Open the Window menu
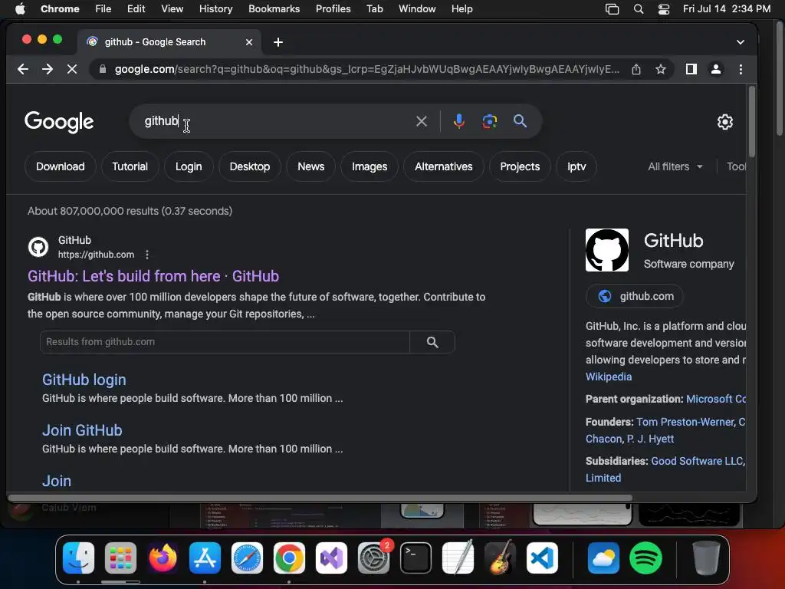Screen dimensions: 785x589 tap(417, 9)
